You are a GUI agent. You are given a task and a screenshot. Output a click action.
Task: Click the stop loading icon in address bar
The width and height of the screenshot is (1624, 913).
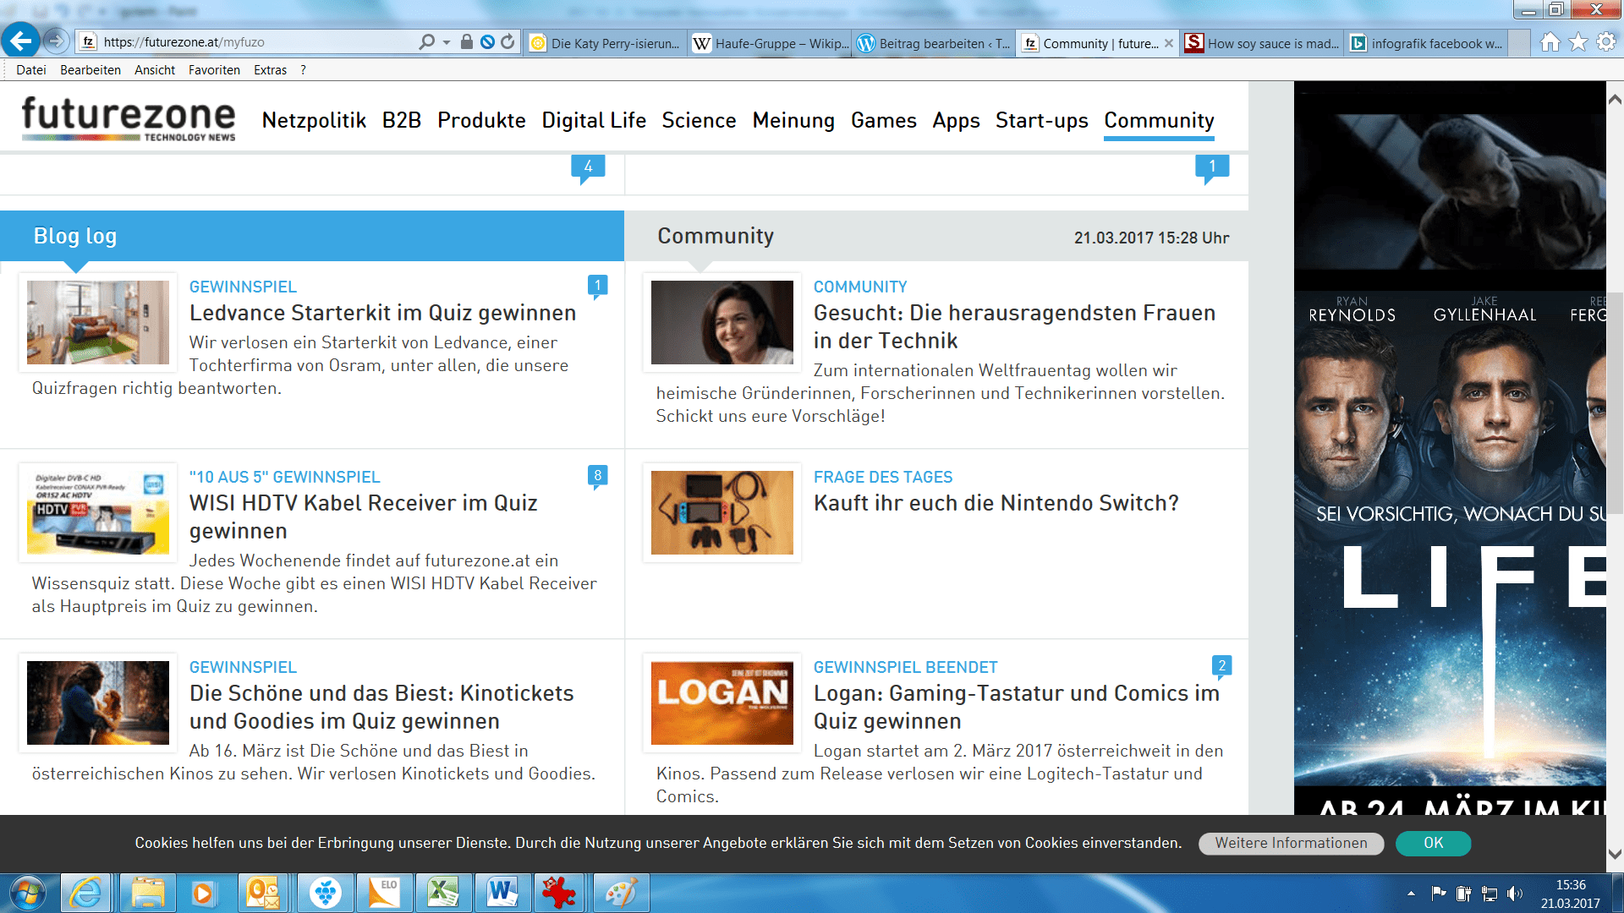point(487,42)
